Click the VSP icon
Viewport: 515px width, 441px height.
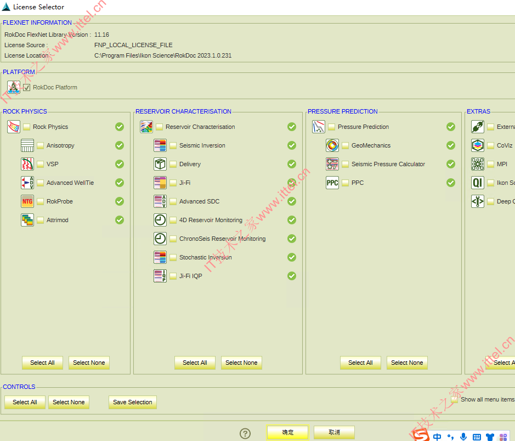pos(27,164)
